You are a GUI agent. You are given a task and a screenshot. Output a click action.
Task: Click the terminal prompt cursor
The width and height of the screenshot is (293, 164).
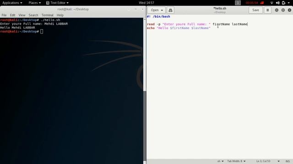tap(42, 31)
